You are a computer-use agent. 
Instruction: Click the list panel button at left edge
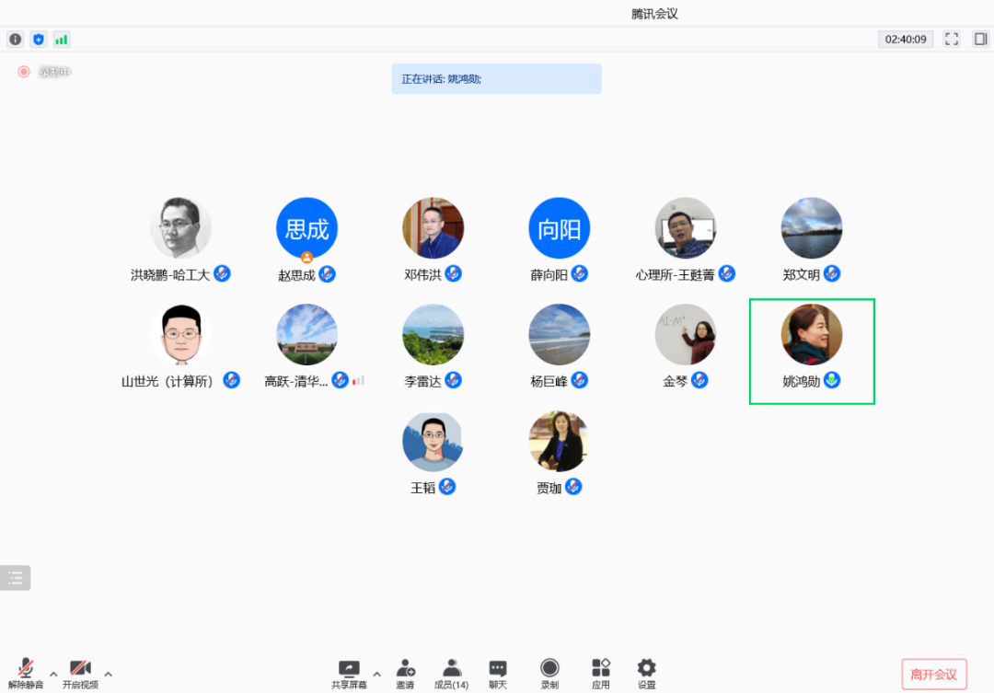[16, 578]
